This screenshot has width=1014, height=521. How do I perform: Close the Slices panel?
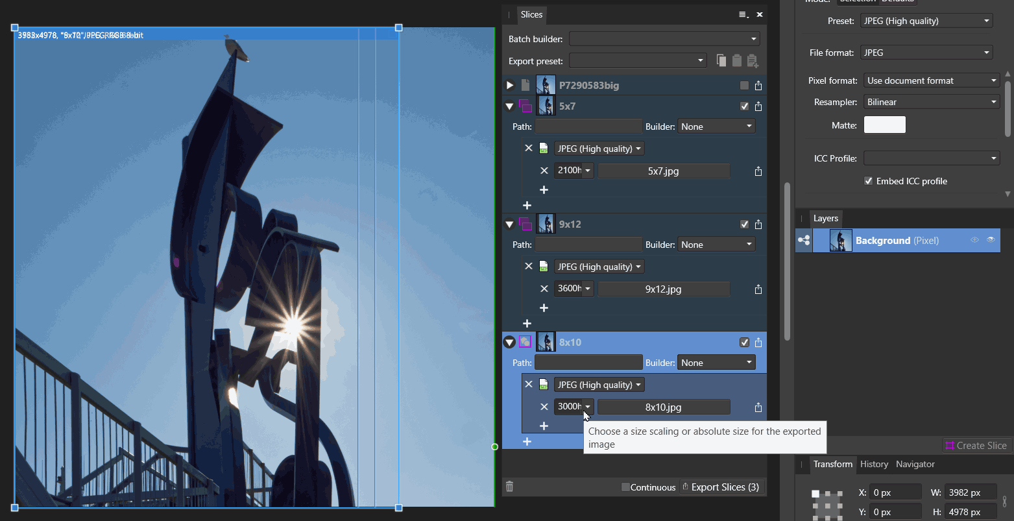coord(760,14)
